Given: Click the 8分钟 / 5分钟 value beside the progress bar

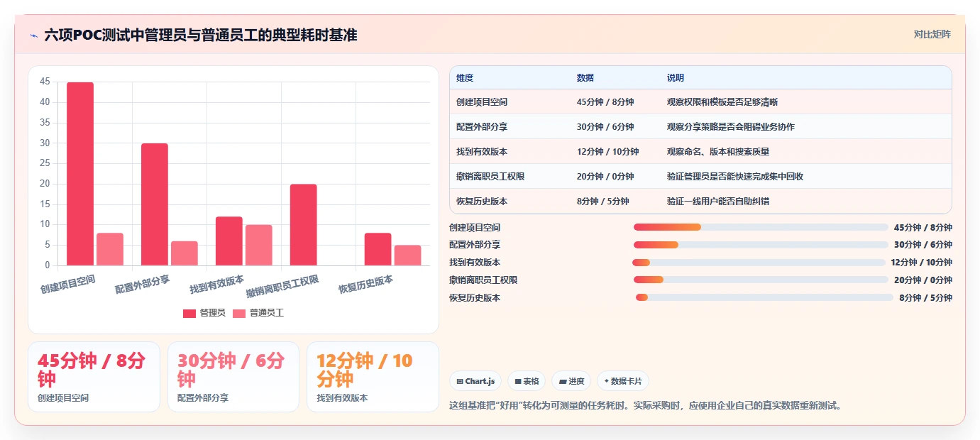Looking at the screenshot, I should pyautogui.click(x=925, y=298).
